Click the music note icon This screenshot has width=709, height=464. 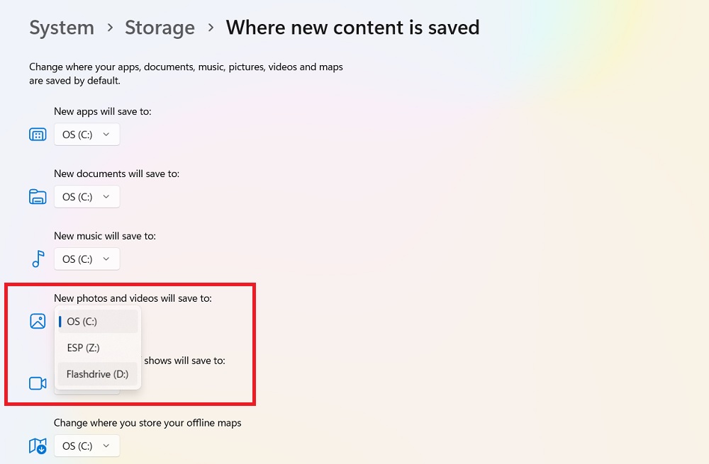[x=37, y=259]
